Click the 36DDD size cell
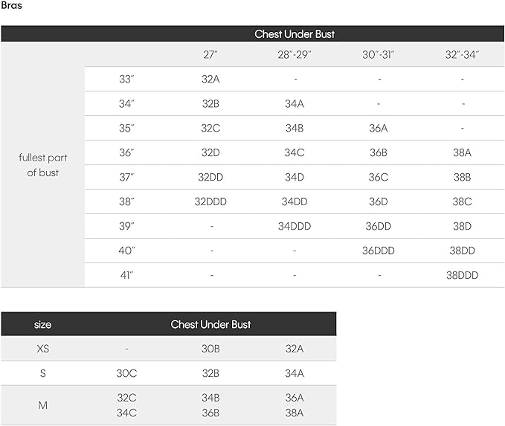Image resolution: width=505 pixels, height=426 pixels. click(x=379, y=251)
